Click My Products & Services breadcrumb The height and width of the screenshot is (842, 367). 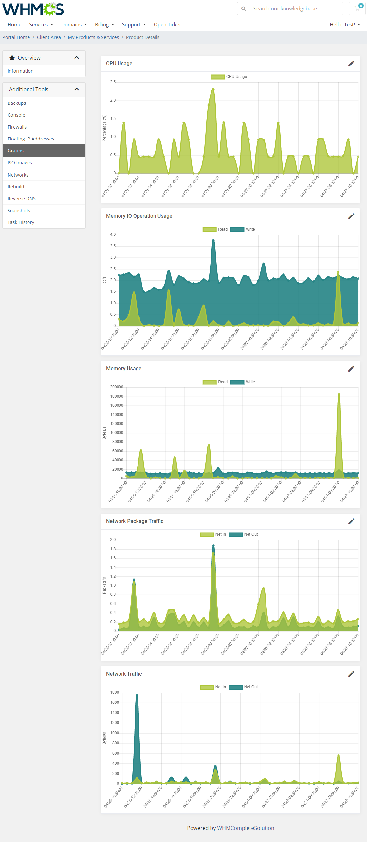tap(93, 37)
